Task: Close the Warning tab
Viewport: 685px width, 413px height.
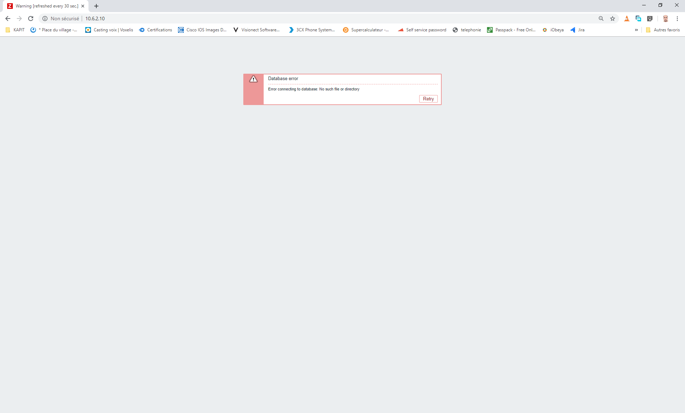Action: tap(83, 6)
